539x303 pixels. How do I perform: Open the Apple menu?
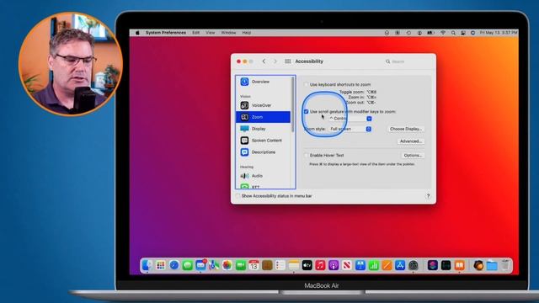137,33
